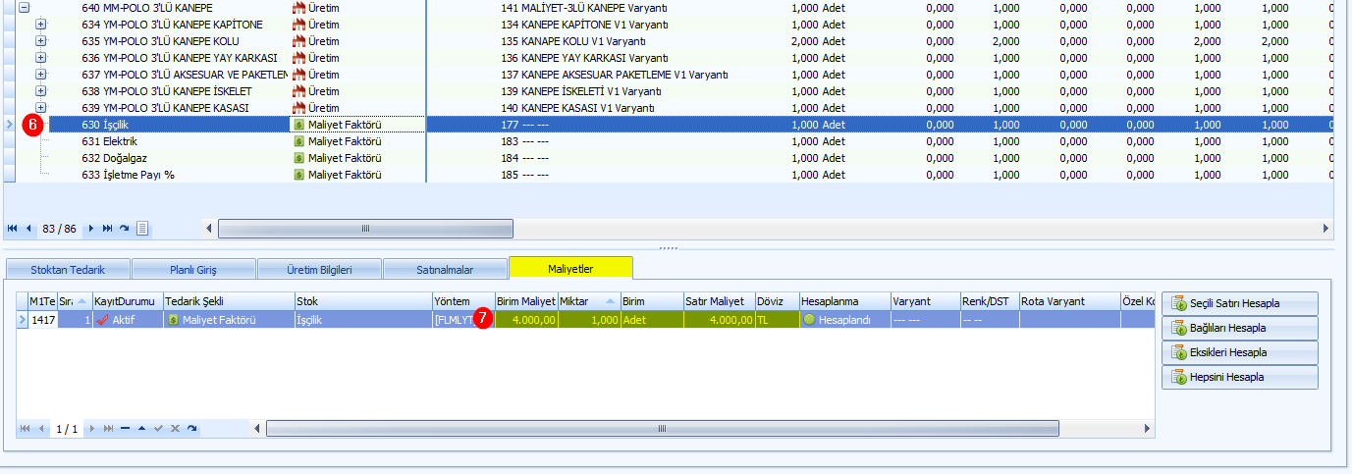
Task: Select the 633 İşletme Payı % row
Action: click(x=676, y=175)
